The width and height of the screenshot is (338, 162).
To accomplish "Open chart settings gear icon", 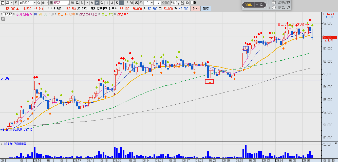I will [187, 3].
